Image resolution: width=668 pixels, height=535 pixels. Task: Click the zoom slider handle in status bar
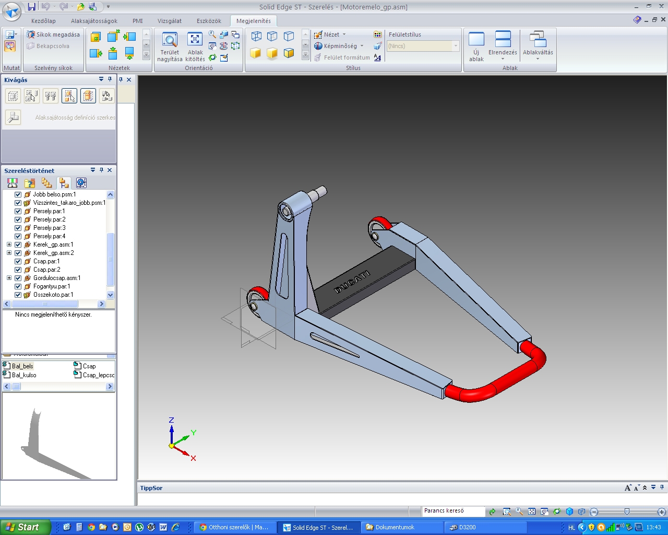coord(627,511)
